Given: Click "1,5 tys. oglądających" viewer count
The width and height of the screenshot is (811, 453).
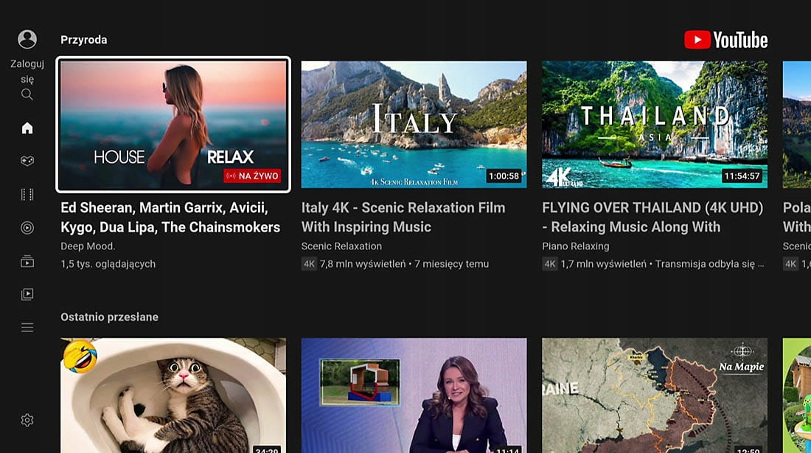Looking at the screenshot, I should pyautogui.click(x=108, y=264).
